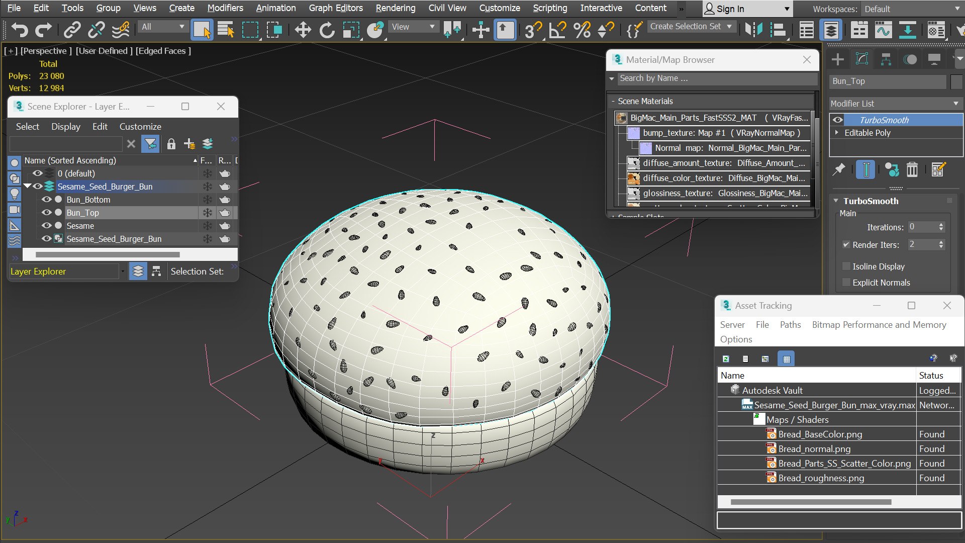965x543 pixels.
Task: Enable the Explicit Normals checkbox
Action: point(846,283)
